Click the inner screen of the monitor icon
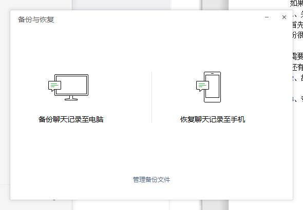This screenshot has height=210, width=303. point(74,85)
